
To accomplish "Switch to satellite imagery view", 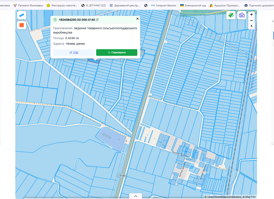I will click(231, 15).
